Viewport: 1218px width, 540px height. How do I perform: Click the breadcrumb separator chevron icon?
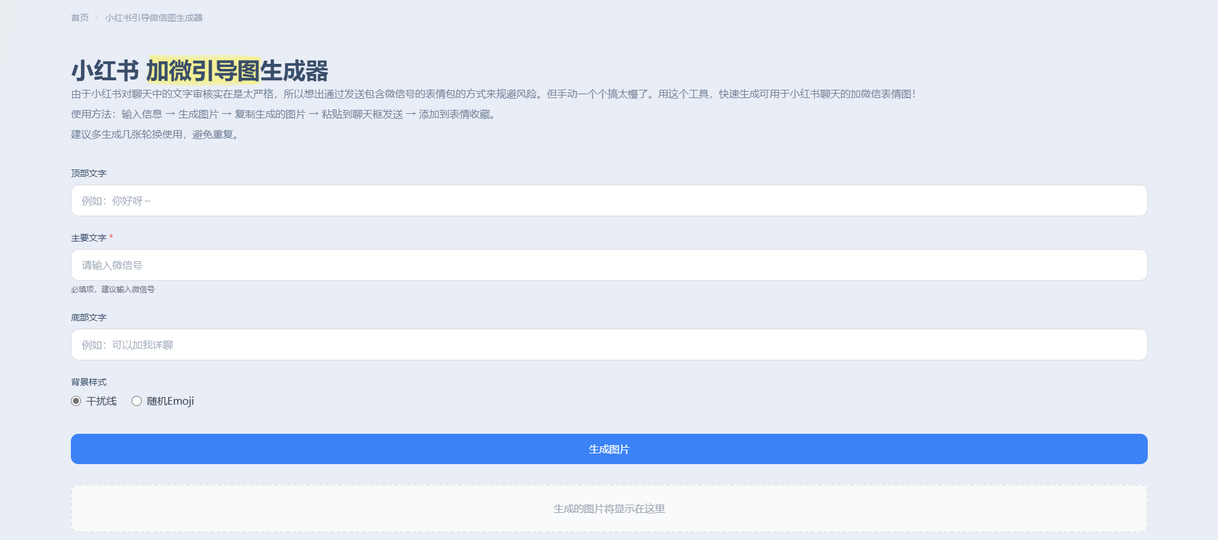[97, 18]
